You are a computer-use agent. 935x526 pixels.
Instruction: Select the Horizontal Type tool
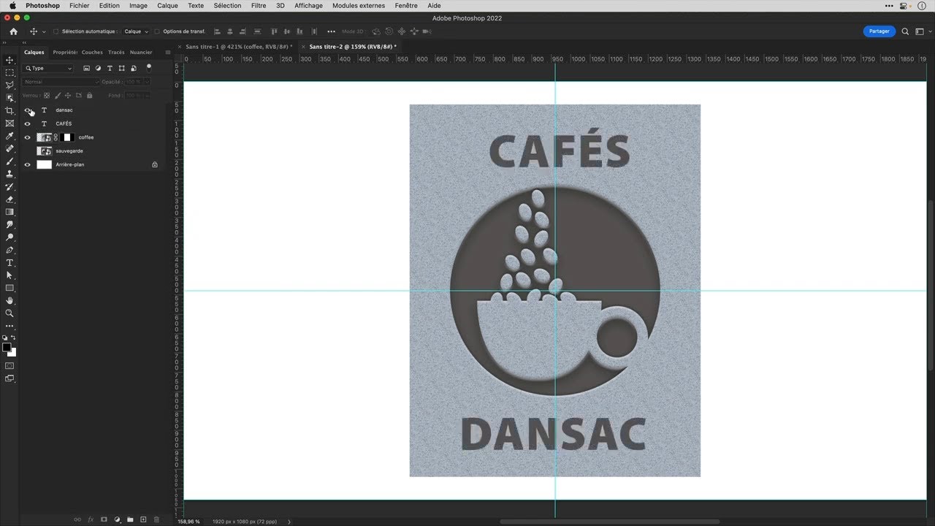click(9, 262)
